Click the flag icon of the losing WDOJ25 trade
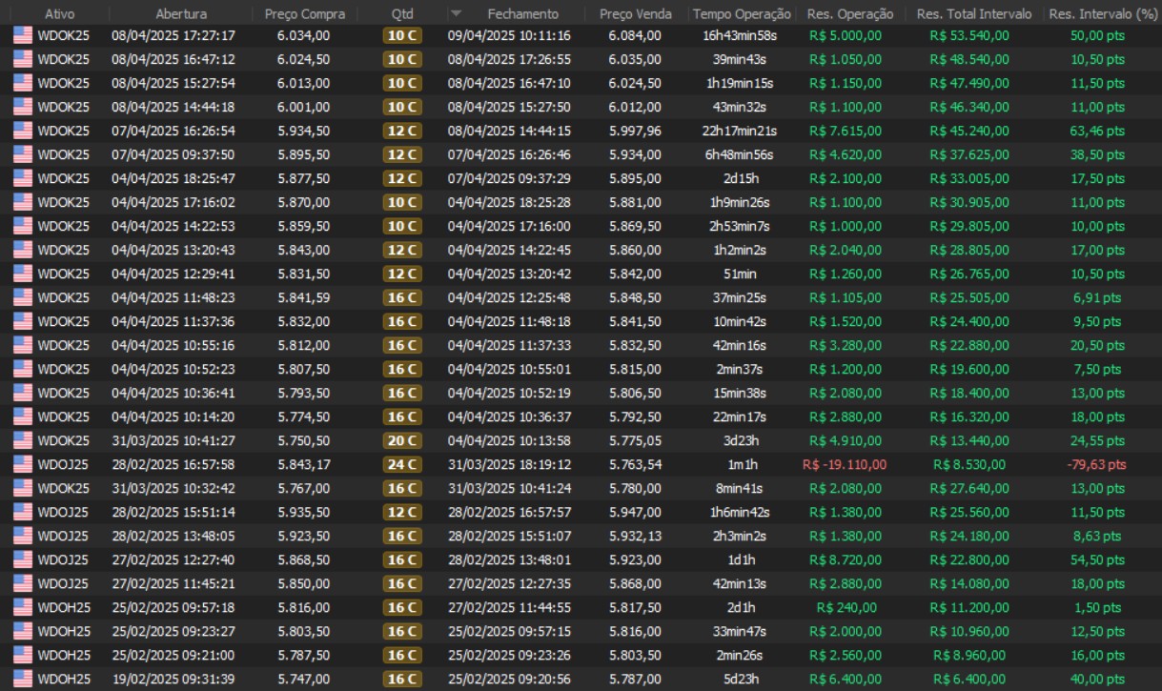 [23, 464]
